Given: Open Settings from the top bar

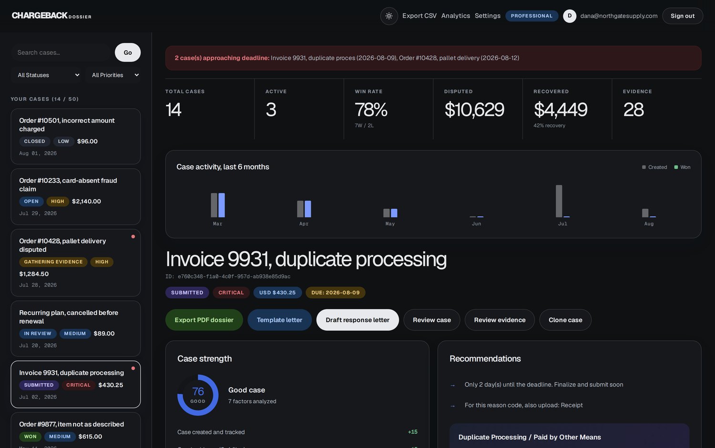Looking at the screenshot, I should point(488,16).
